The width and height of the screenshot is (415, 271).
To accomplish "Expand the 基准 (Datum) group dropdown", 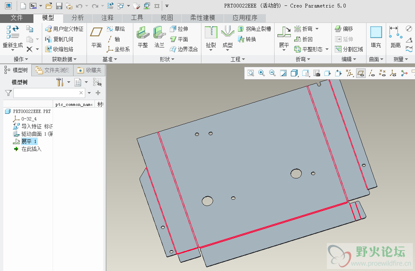I will (109, 59).
